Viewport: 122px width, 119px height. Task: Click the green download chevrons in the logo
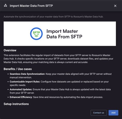(x=36, y=35)
